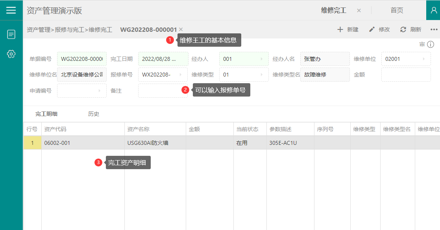Click the 金额 input field in the form
440x230 pixels.
click(x=406, y=75)
